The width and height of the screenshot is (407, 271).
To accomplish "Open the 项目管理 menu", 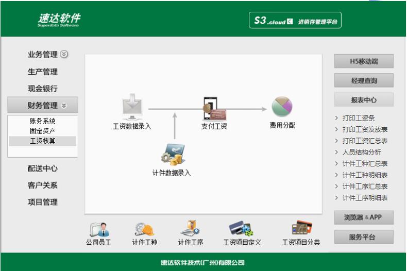I will pyautogui.click(x=43, y=202).
